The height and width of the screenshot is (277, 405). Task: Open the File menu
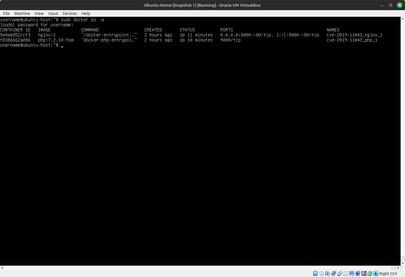tap(6, 13)
